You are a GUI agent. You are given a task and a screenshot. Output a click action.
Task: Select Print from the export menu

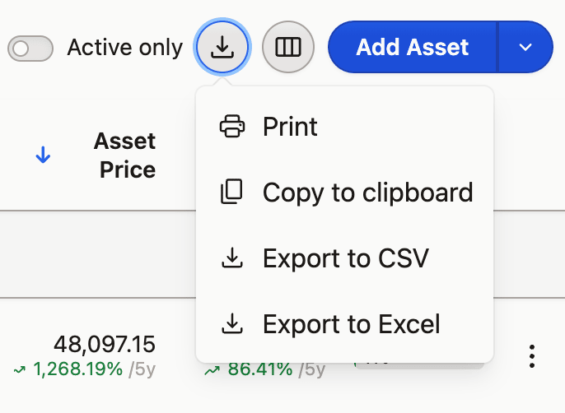[x=344, y=127]
